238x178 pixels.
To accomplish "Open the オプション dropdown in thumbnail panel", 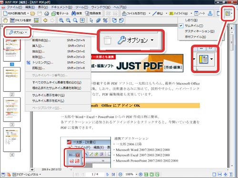I will pos(18,32).
